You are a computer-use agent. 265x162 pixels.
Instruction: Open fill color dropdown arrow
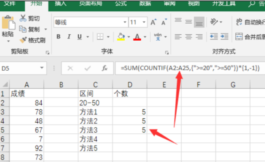coord(128,37)
